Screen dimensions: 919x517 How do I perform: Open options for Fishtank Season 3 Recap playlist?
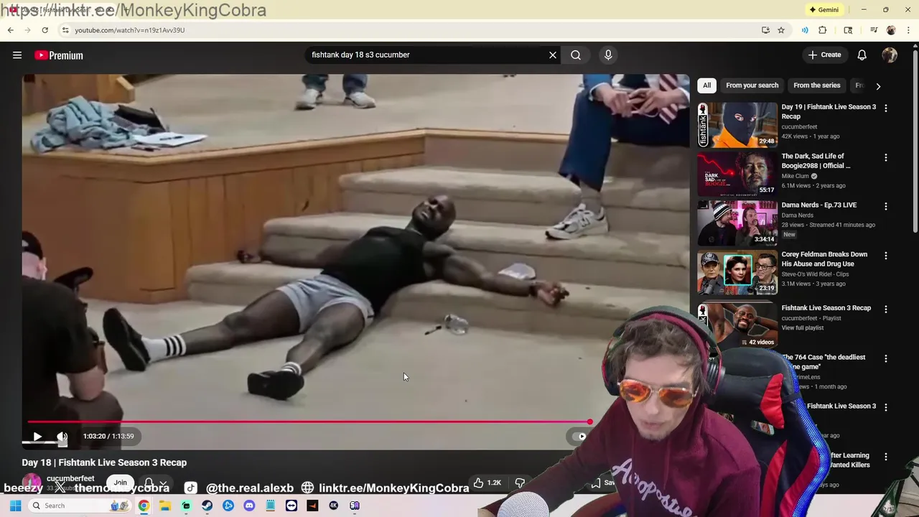pyautogui.click(x=885, y=309)
